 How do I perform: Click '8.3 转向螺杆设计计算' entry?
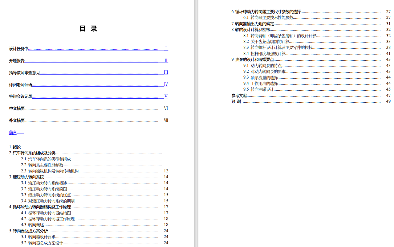pyautogui.click(x=317, y=47)
